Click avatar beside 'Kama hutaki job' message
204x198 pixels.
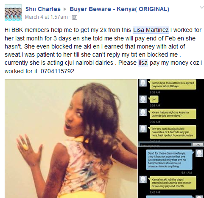143,180
